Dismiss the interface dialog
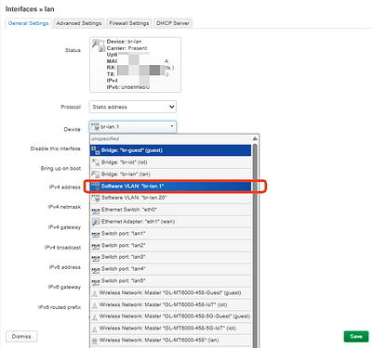 tap(21, 336)
